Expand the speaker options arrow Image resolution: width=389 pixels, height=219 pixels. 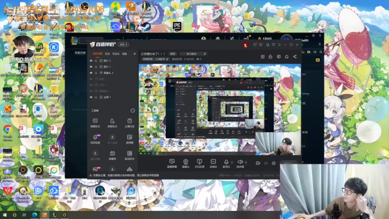246,163
